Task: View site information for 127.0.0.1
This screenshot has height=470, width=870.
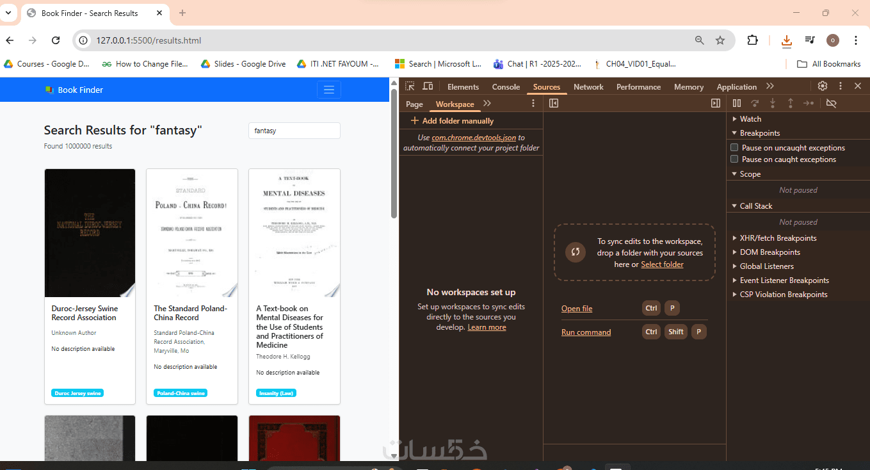Action: coord(83,40)
